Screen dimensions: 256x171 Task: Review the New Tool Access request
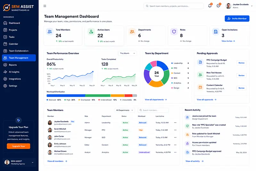[x=241, y=75]
